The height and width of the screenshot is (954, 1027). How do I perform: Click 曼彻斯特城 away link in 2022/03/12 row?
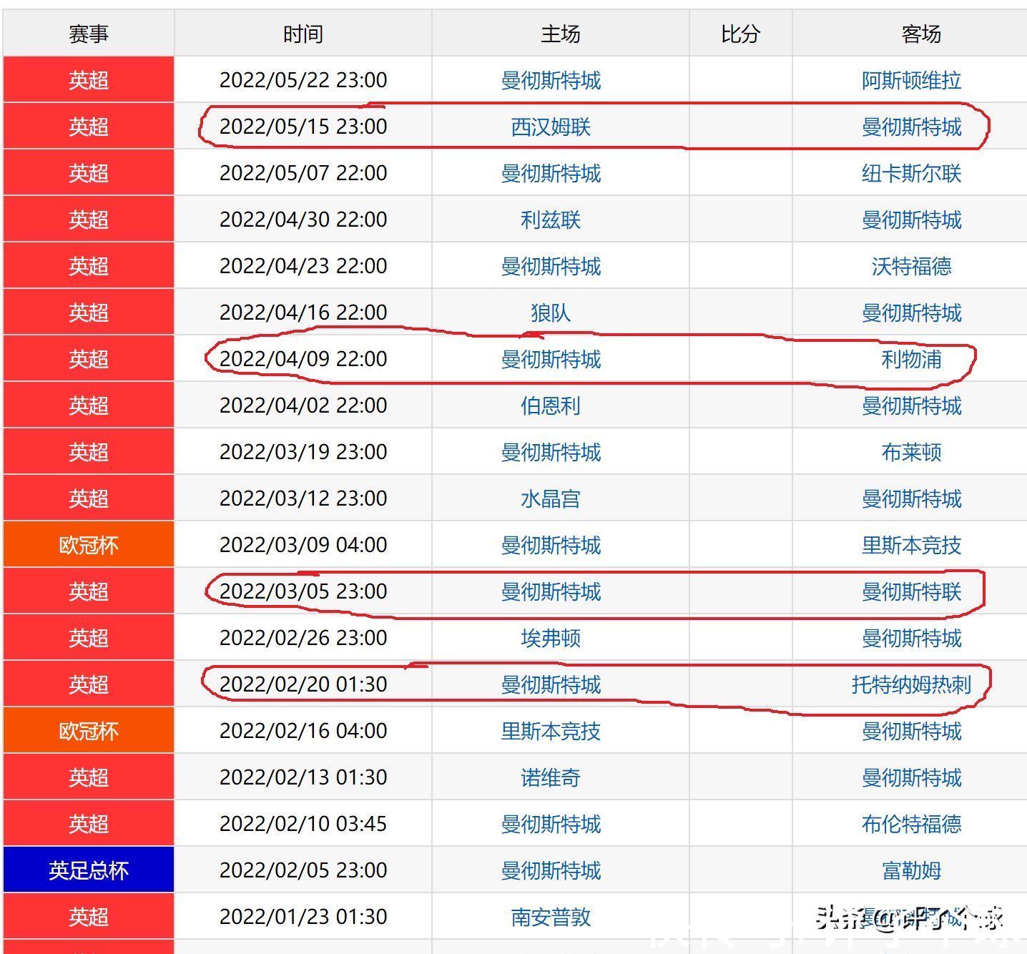[x=911, y=498]
